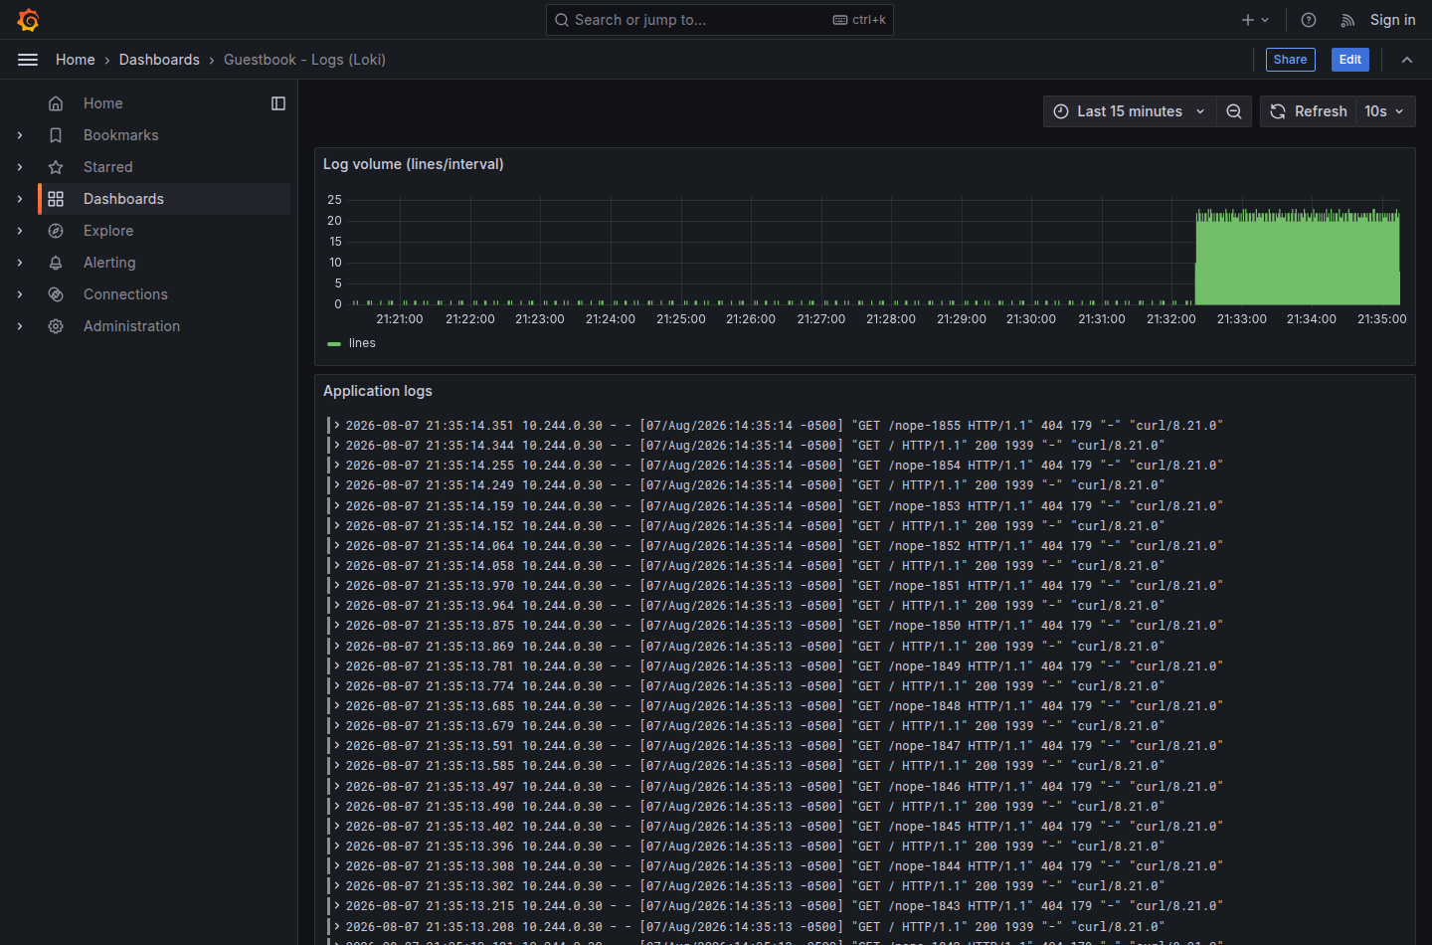Click Guestbook - Logs (Loki) breadcrumb

(x=304, y=60)
